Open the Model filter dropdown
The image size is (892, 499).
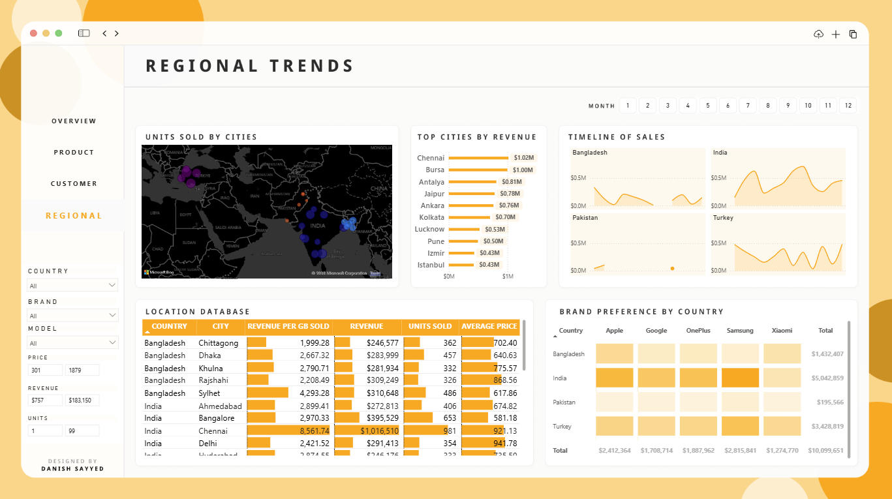[x=72, y=343]
